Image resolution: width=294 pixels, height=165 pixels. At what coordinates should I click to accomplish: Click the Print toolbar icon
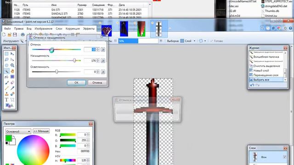click(x=23, y=34)
